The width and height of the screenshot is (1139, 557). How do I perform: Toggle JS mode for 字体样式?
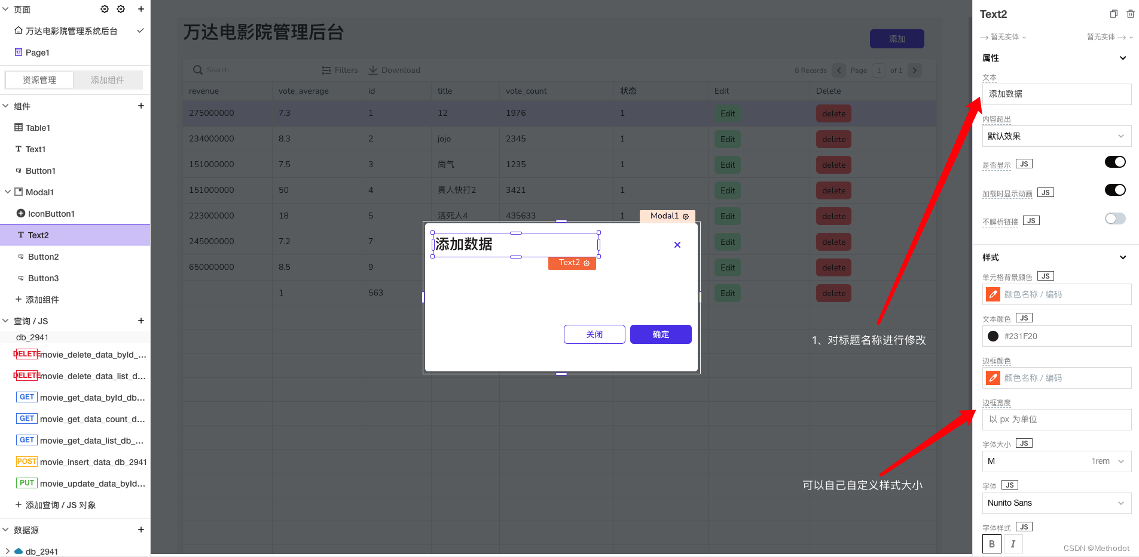point(1024,527)
